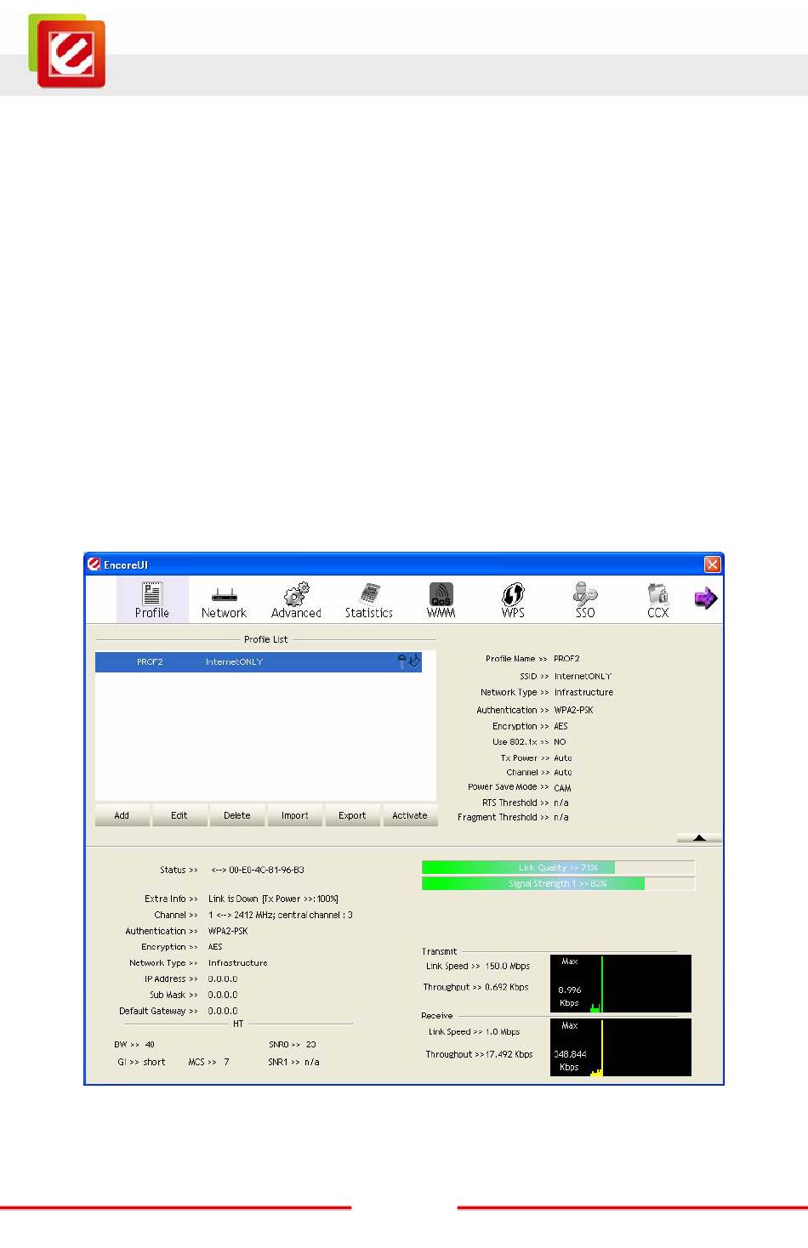
Task: Click the purple next-page arrow icon
Action: pyautogui.click(x=705, y=598)
